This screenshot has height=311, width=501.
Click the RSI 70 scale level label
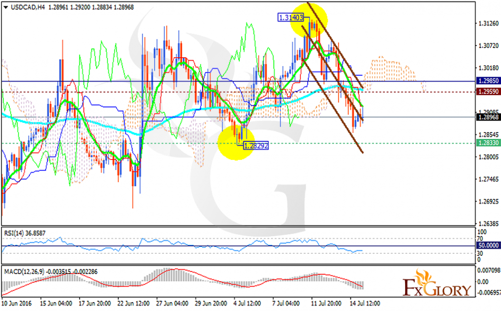pyautogui.click(x=479, y=239)
